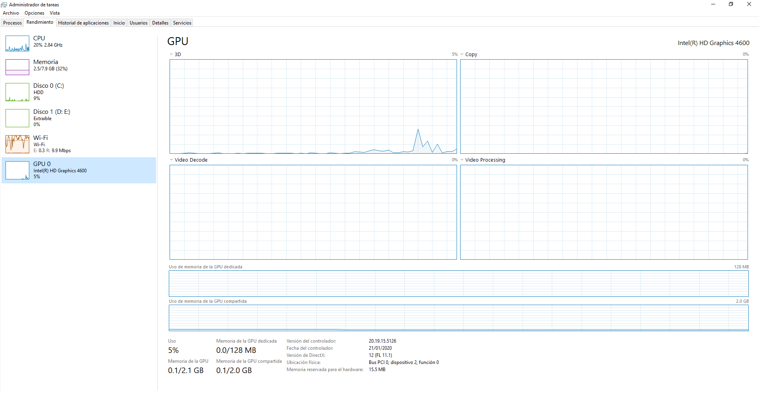
Task: Click the 0.1/2.0 GB shared memory value
Action: click(x=234, y=371)
